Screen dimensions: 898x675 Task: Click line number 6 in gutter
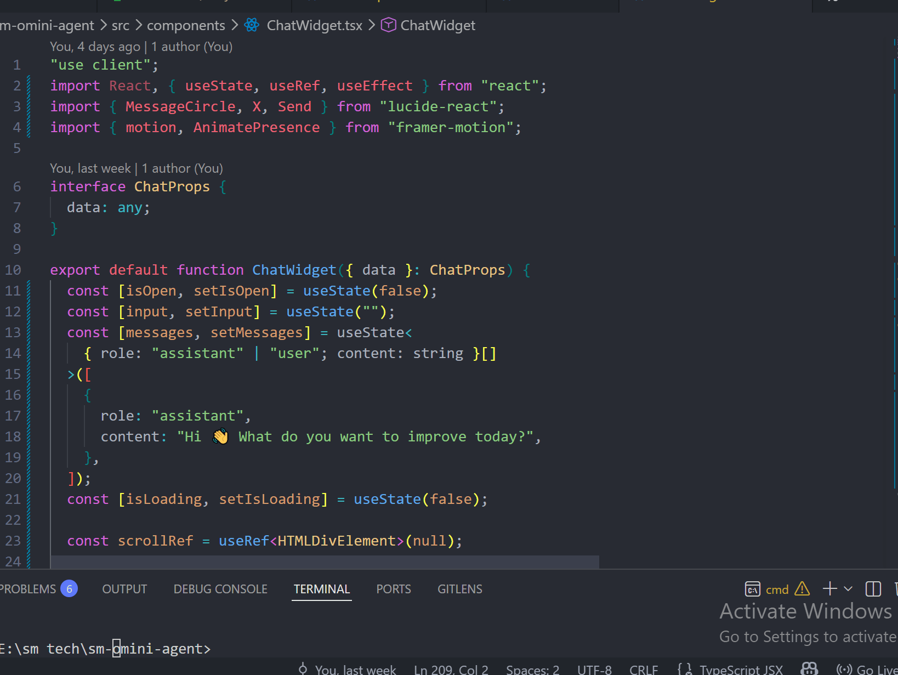click(x=17, y=186)
